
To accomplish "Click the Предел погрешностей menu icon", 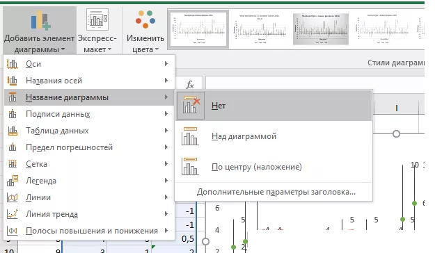I will coord(13,147).
